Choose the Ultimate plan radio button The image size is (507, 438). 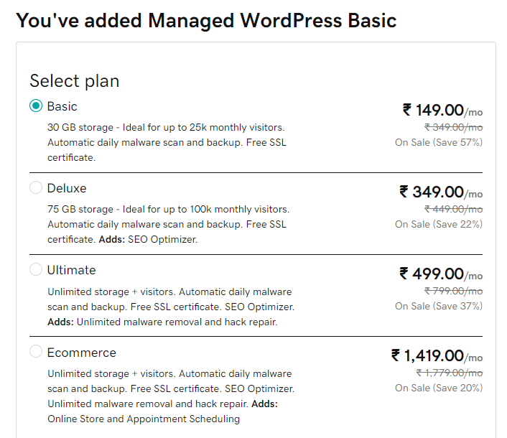click(36, 269)
